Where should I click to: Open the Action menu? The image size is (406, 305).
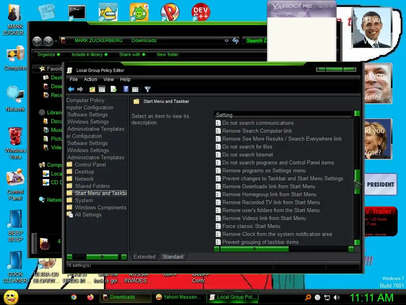coord(90,79)
